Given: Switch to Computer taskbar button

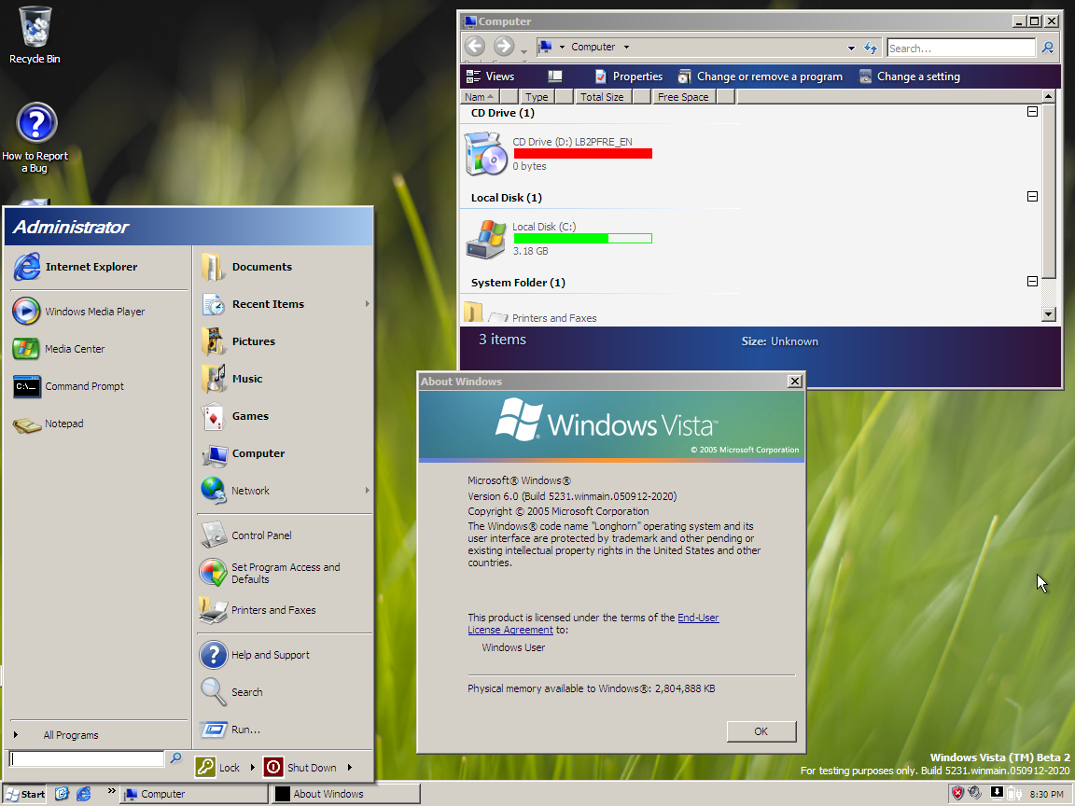Looking at the screenshot, I should pyautogui.click(x=194, y=794).
